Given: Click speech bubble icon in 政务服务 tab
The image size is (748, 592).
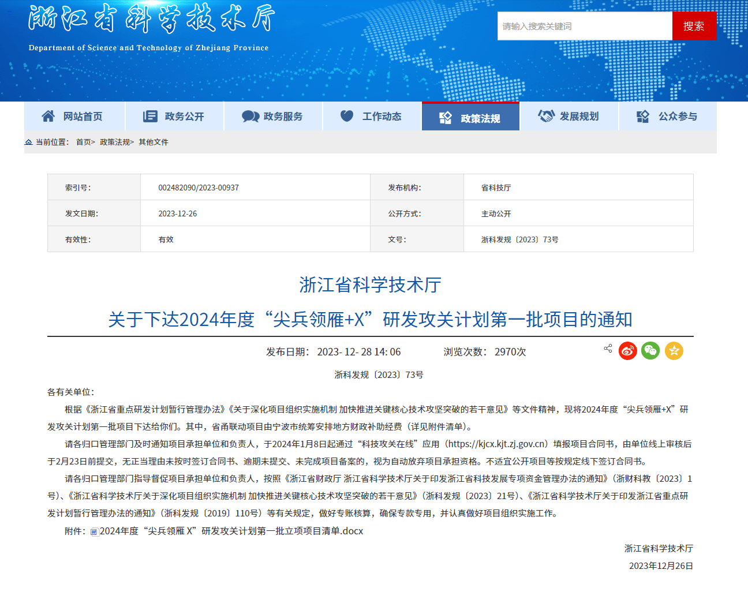Looking at the screenshot, I should pos(250,117).
